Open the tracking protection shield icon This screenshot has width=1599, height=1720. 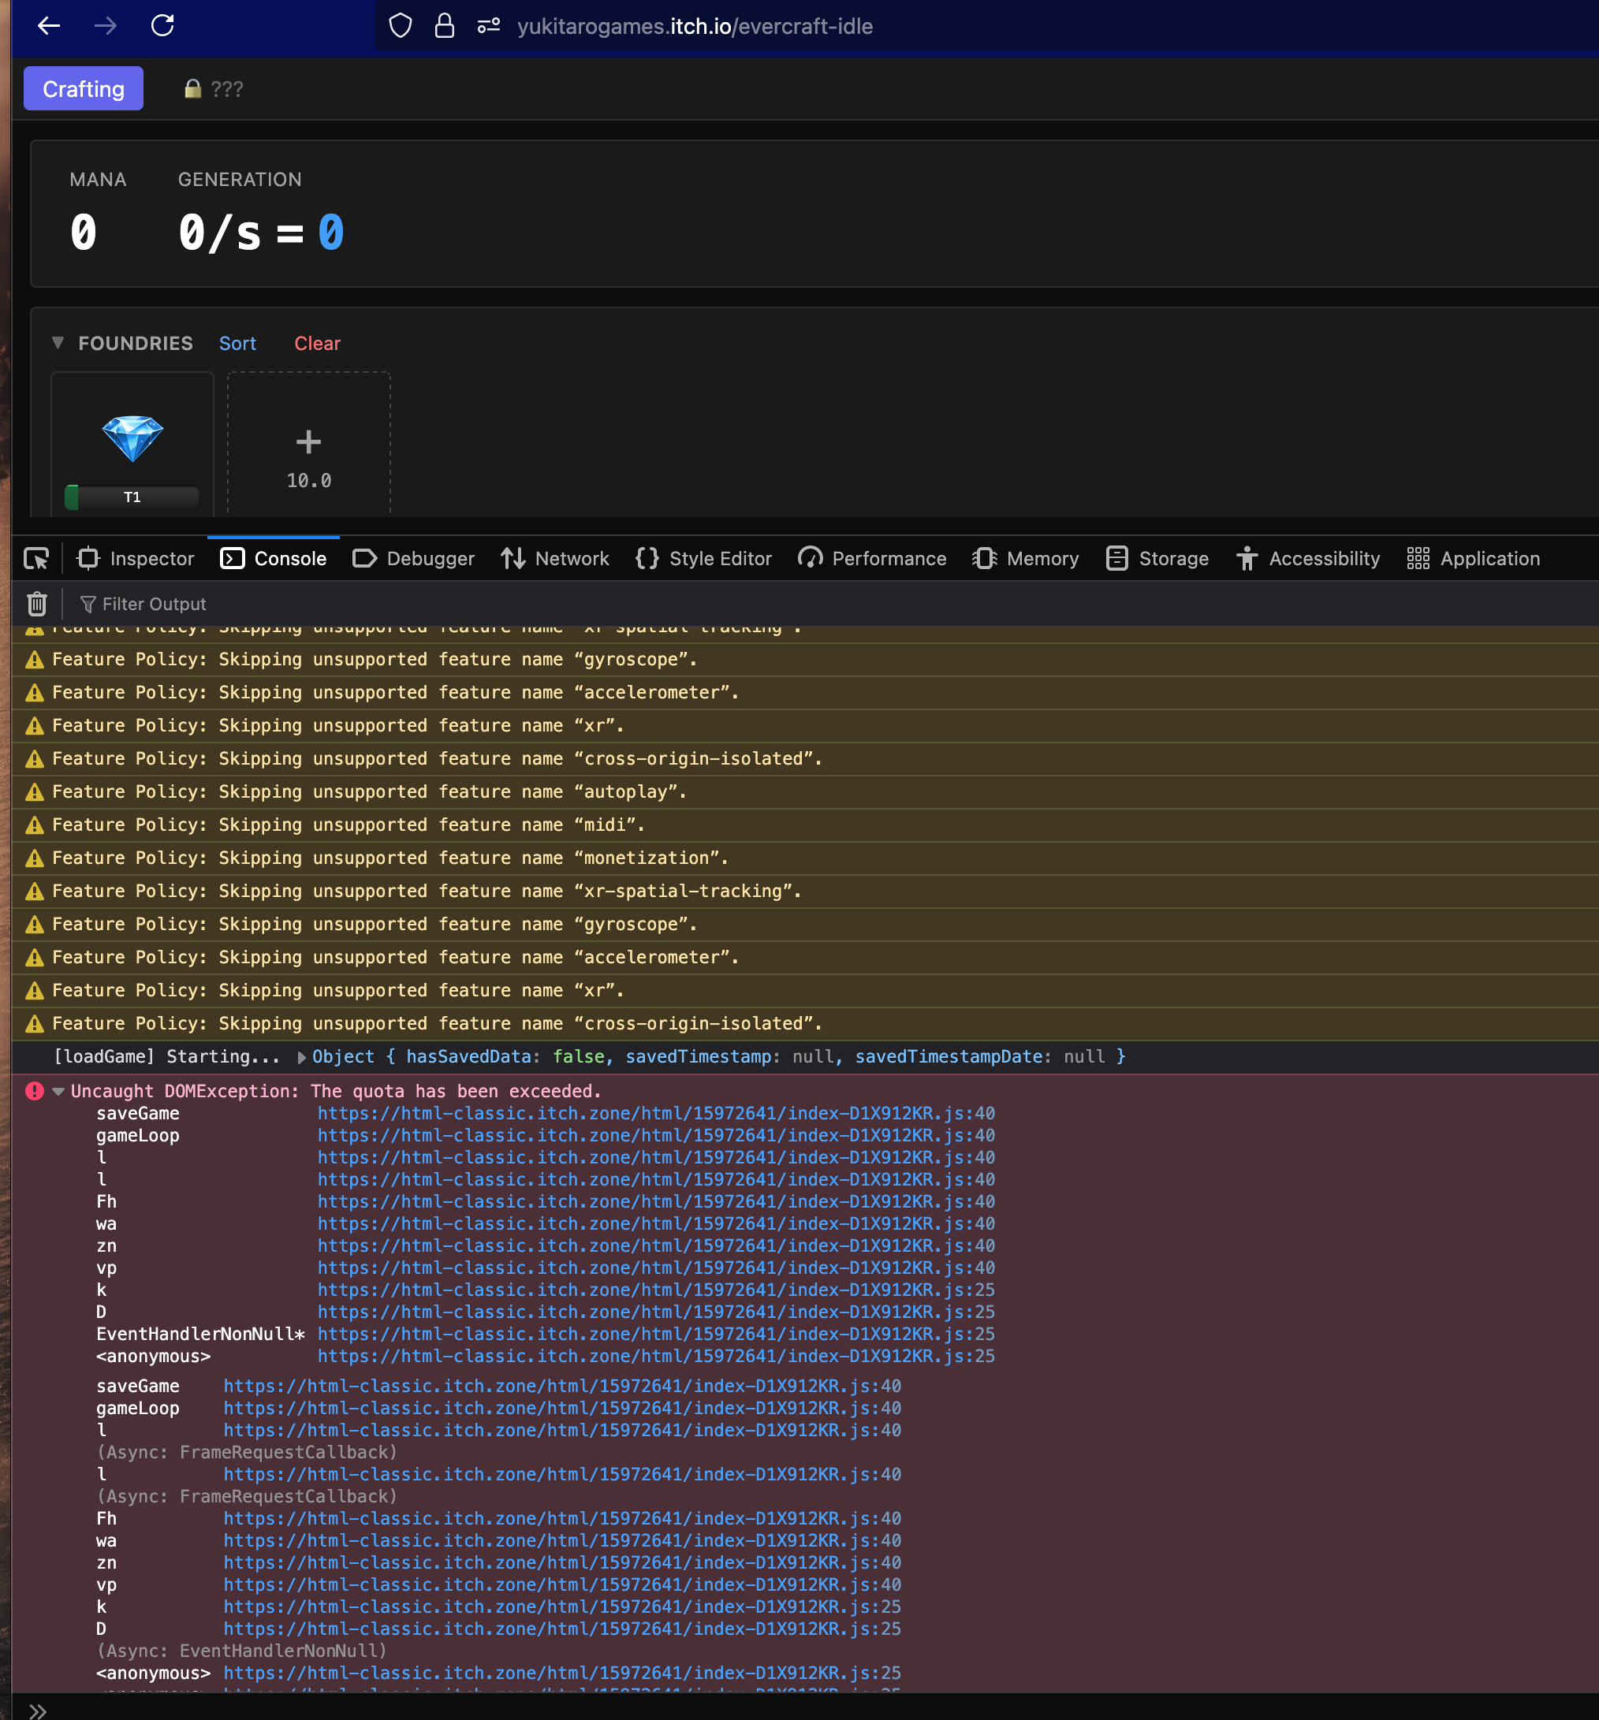(400, 26)
